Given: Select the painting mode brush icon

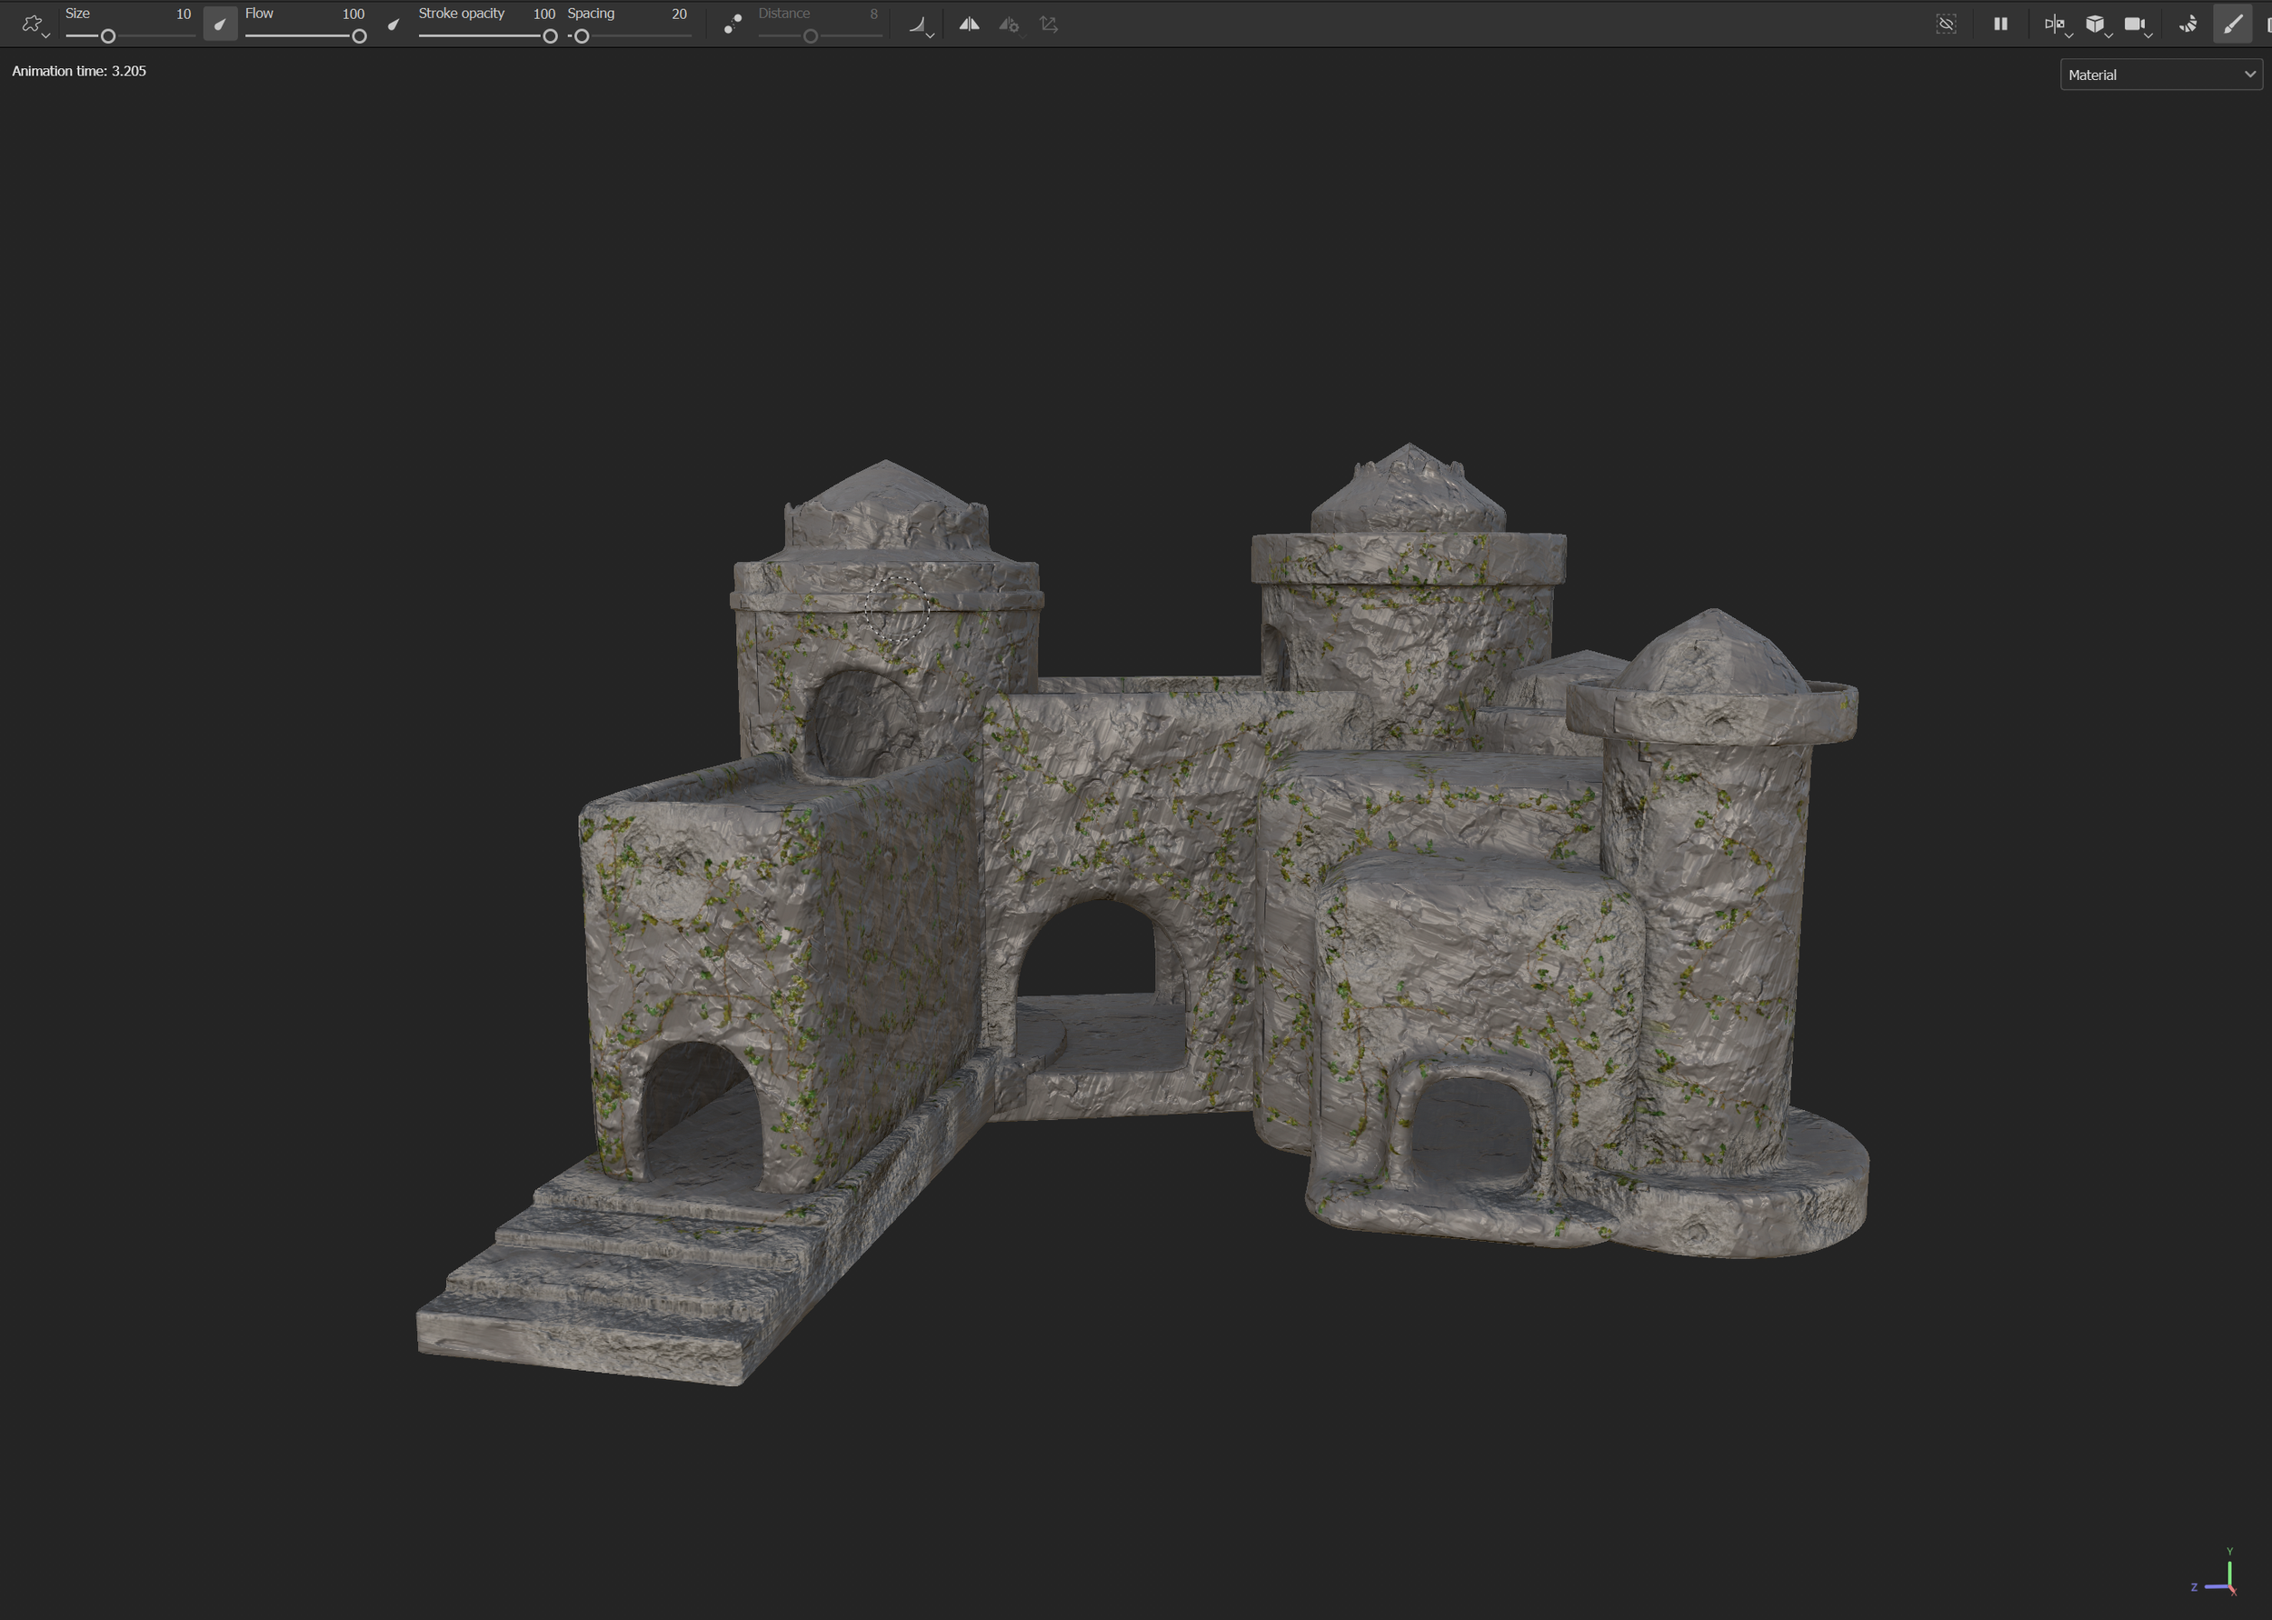Looking at the screenshot, I should (2232, 24).
